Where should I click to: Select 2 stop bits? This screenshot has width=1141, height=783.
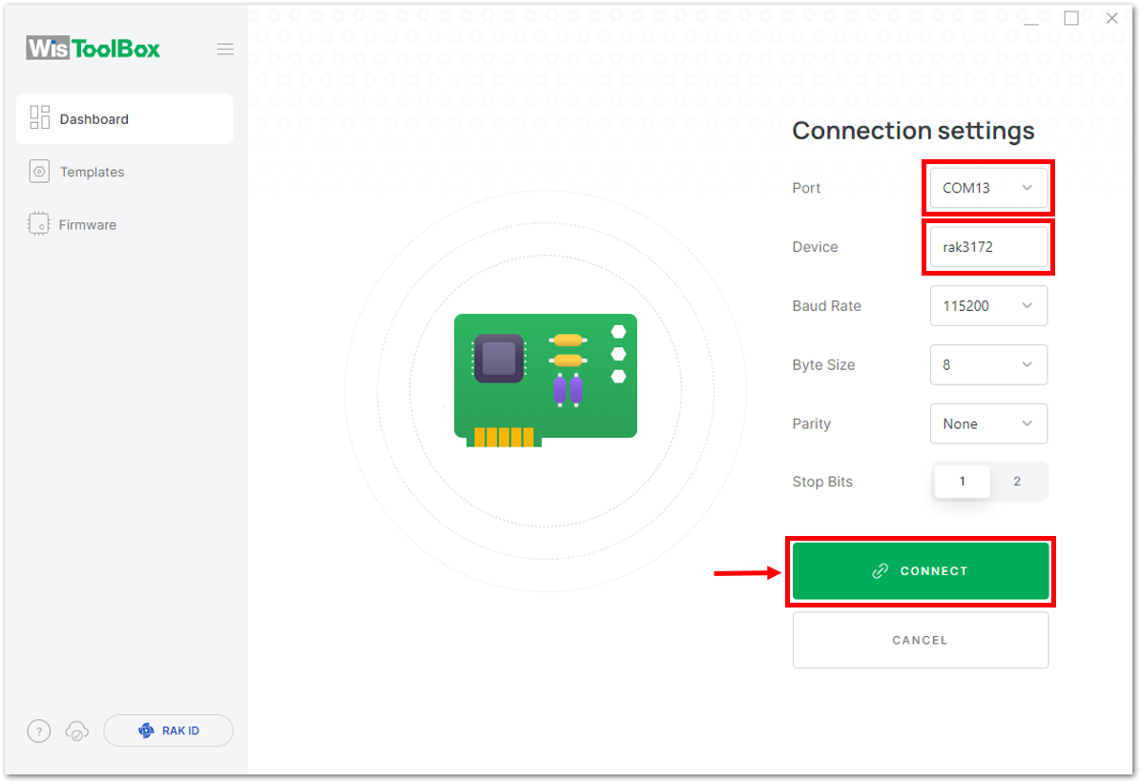tap(1017, 481)
